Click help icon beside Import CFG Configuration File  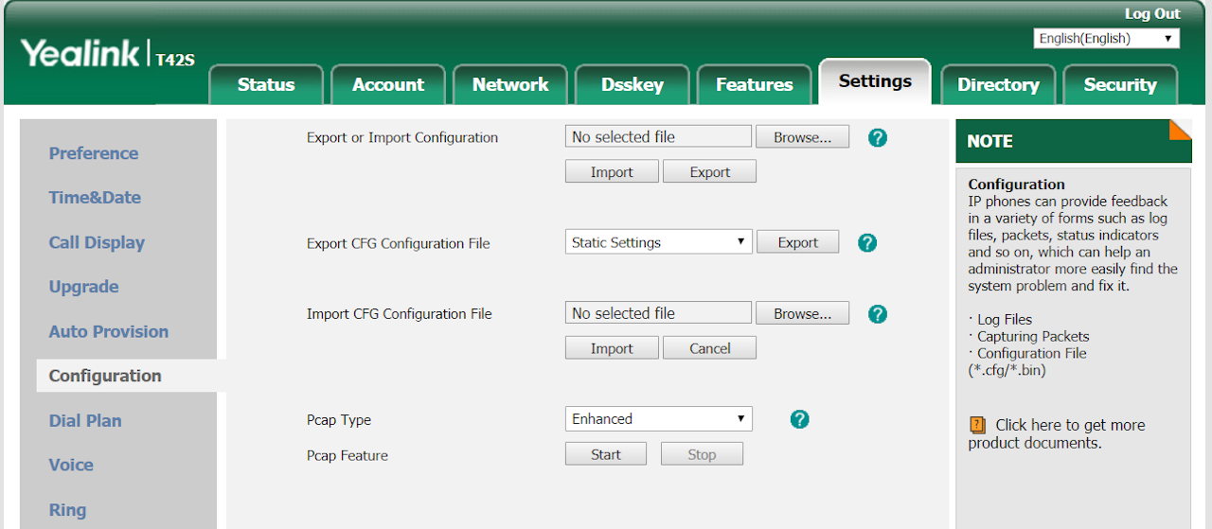(x=877, y=314)
